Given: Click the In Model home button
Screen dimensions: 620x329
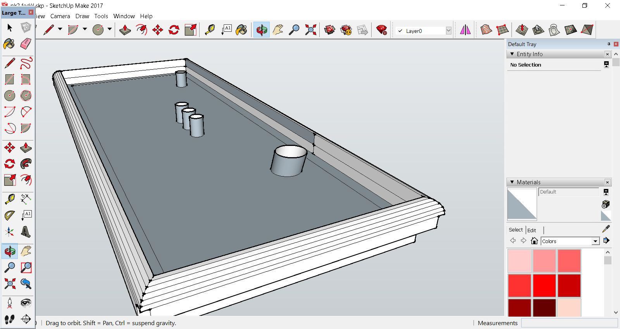Looking at the screenshot, I should coord(534,241).
